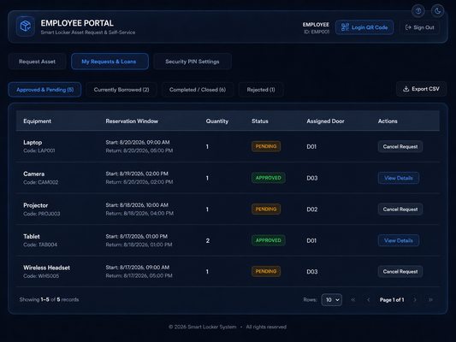
Task: Click the Login QR Code button
Action: (x=364, y=27)
